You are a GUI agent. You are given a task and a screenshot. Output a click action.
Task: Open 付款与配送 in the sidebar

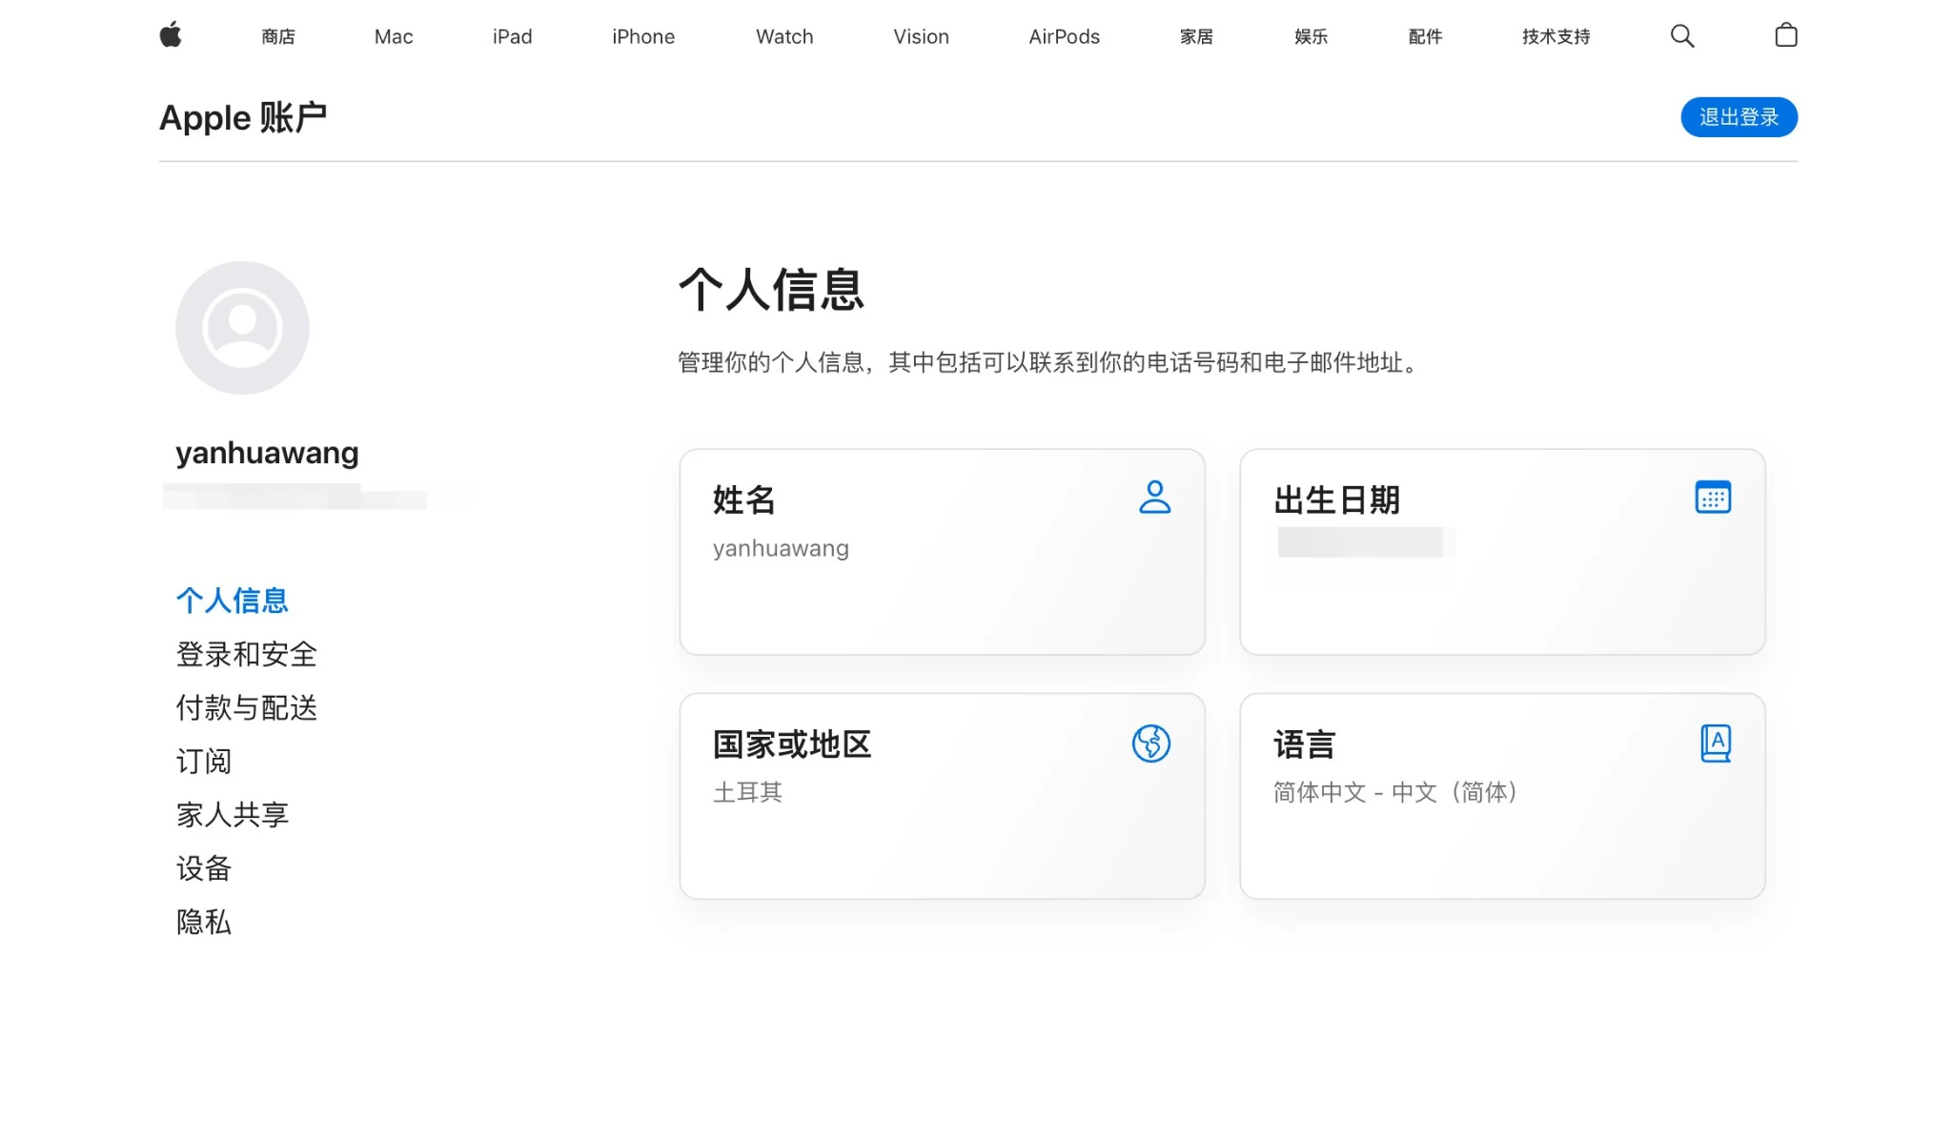246,707
